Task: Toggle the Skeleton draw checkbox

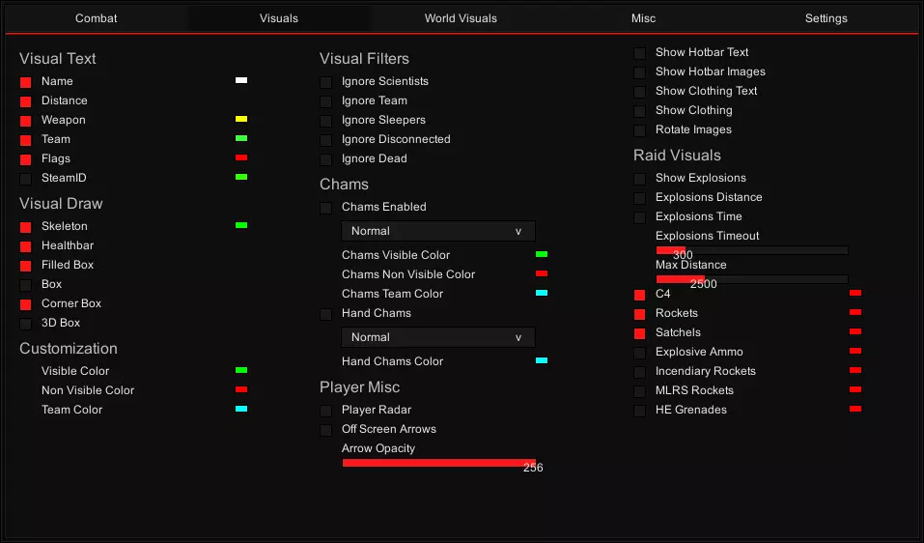Action: tap(26, 227)
